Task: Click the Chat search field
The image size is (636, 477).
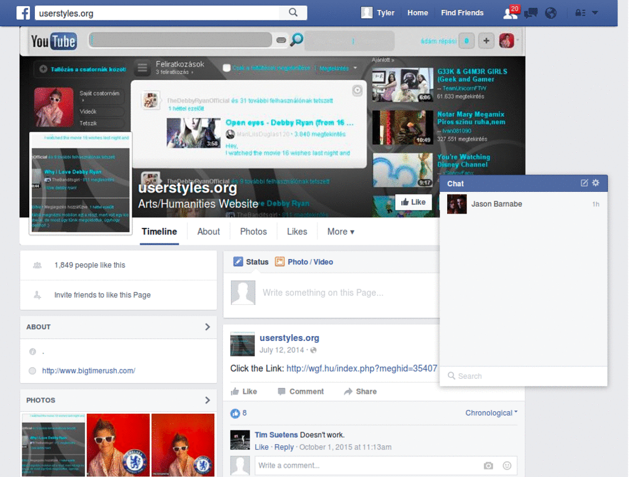Action: (x=523, y=376)
